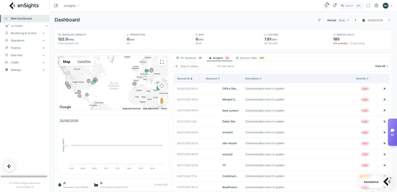Screen dimensions: 397x192
Task: Switch the map to Satellite view
Action: point(84,62)
